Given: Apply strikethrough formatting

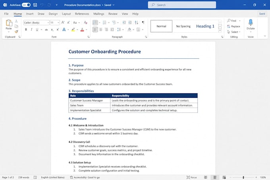Looking at the screenshot, I should tap(46, 30).
